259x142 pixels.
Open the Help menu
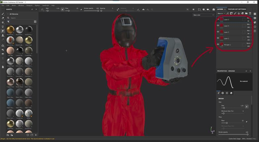tap(53, 6)
